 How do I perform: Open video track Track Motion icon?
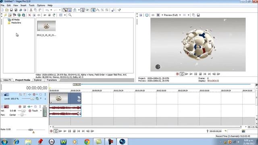pos(25,94)
